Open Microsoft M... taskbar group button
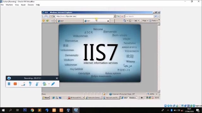 pyautogui.click(x=76, y=98)
